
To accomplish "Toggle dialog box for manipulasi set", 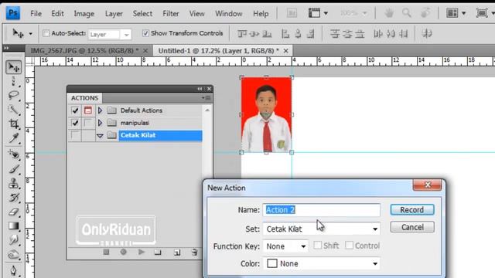I will pos(88,123).
